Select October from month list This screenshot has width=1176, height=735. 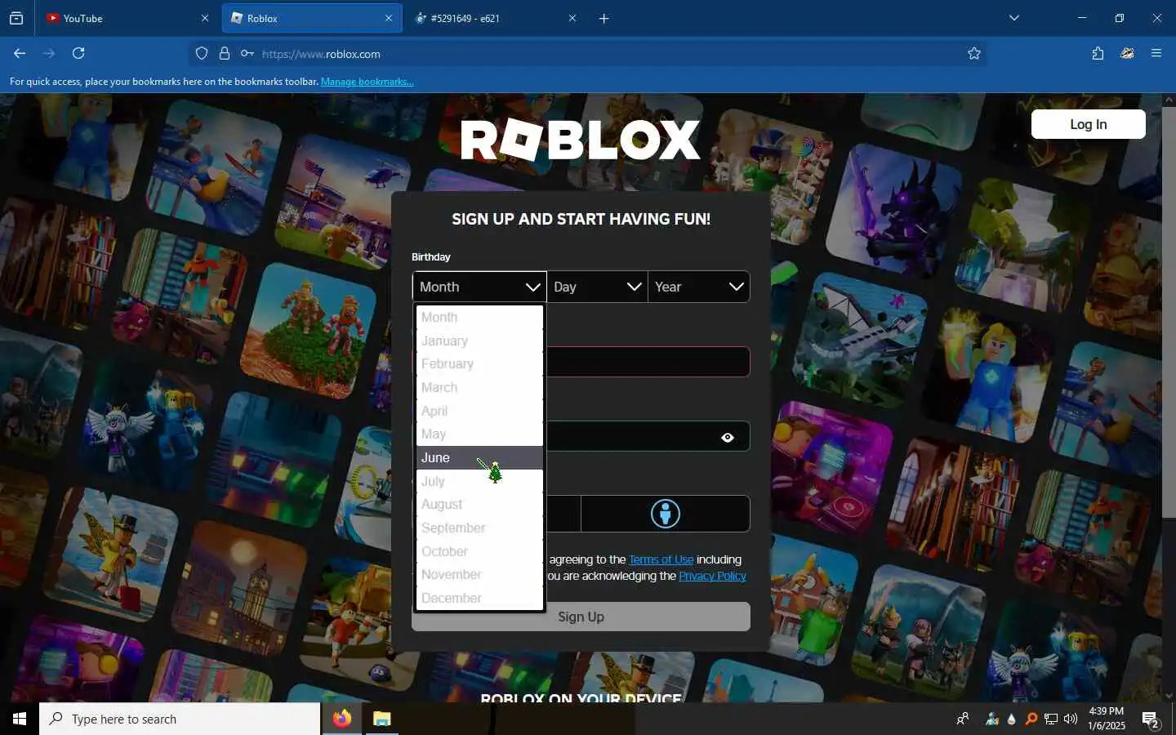(479, 551)
